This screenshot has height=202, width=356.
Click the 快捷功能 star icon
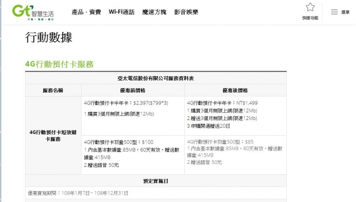point(310,7)
